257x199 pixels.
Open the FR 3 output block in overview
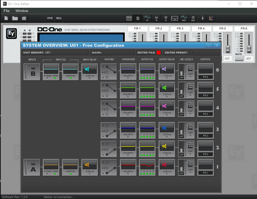tap(206, 130)
